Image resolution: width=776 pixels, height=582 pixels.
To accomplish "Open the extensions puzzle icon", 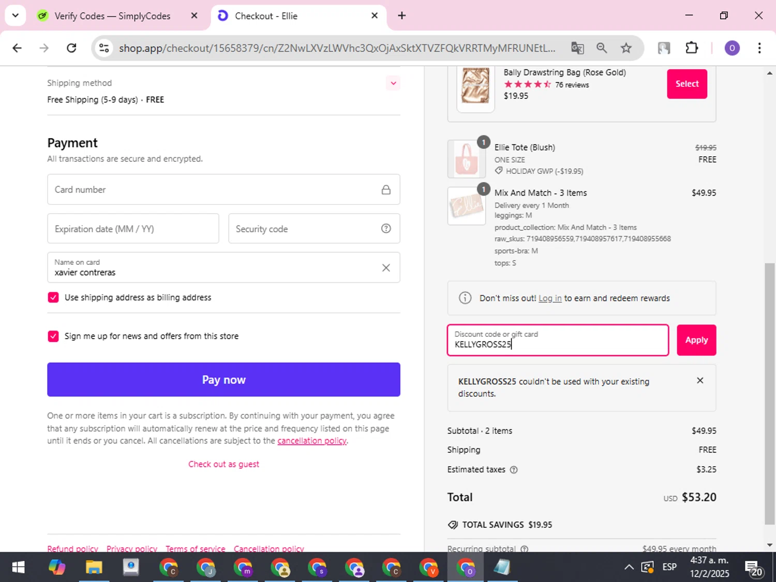I will pyautogui.click(x=692, y=48).
